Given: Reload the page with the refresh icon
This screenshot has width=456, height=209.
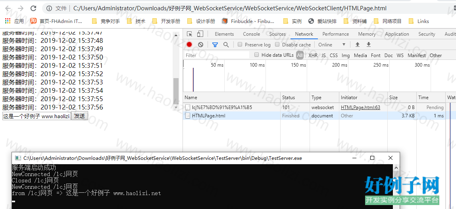Looking at the screenshot, I should (33, 8).
